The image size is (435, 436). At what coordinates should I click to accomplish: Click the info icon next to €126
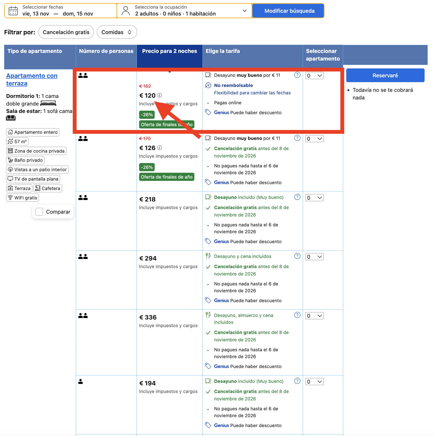(159, 148)
